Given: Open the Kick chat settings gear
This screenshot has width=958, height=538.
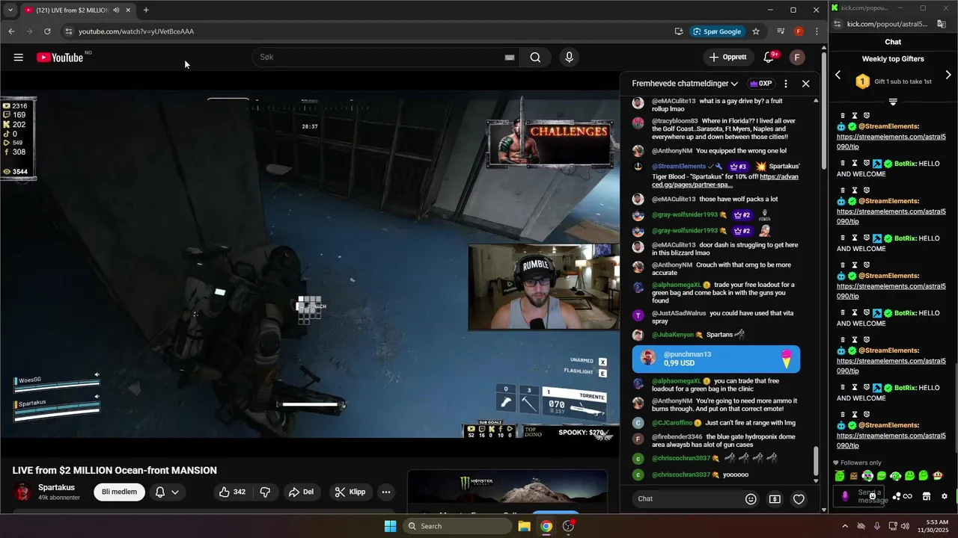Looking at the screenshot, I should pyautogui.click(x=945, y=496).
